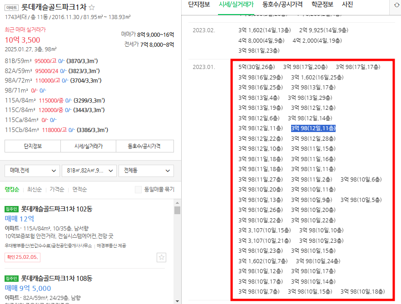Click transaction 3억 98(10일,18층)
Screen dimensions: 401x304
tap(363, 291)
